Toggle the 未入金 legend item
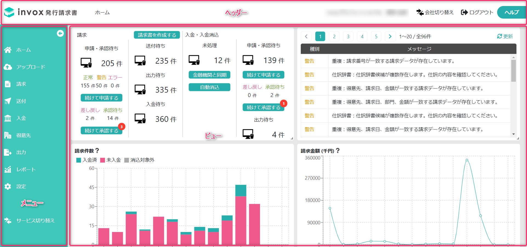Image resolution: width=527 pixels, height=247 pixels. click(111, 160)
